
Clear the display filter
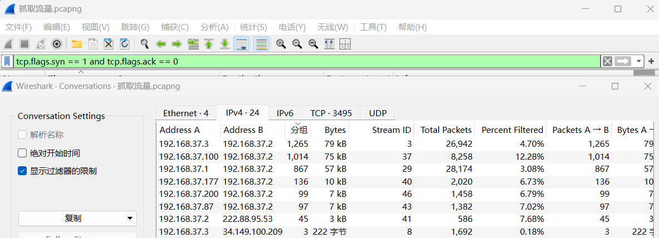tap(607, 62)
